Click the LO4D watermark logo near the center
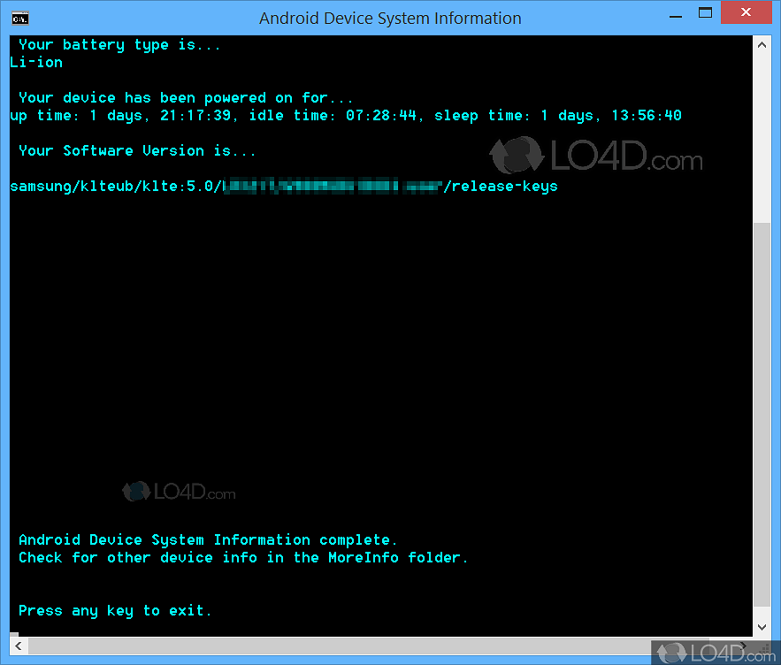781x665 pixels. (x=180, y=491)
